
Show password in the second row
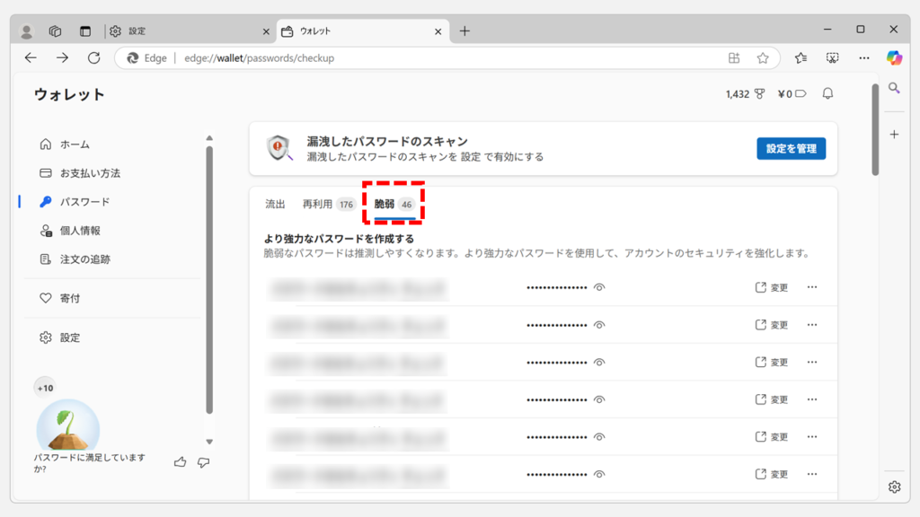point(599,325)
